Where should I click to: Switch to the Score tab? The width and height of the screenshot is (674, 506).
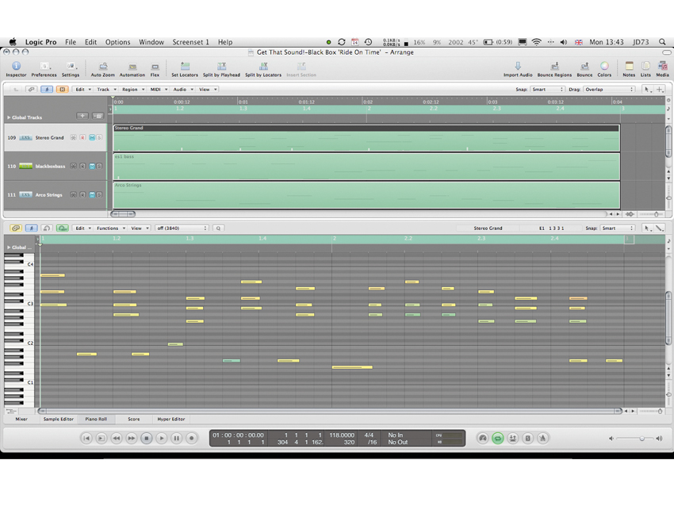[134, 420]
